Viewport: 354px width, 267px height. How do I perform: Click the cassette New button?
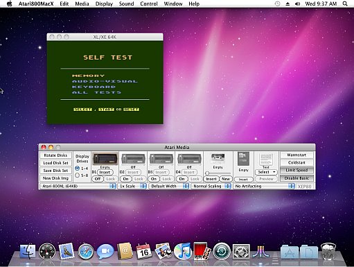pos(226,179)
